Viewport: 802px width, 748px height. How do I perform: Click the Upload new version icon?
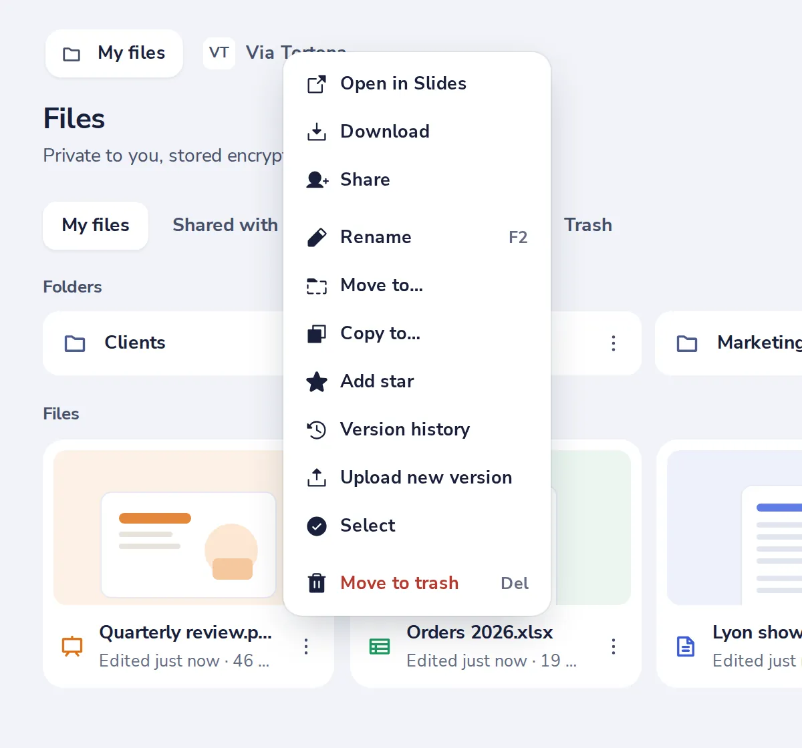pyautogui.click(x=317, y=478)
